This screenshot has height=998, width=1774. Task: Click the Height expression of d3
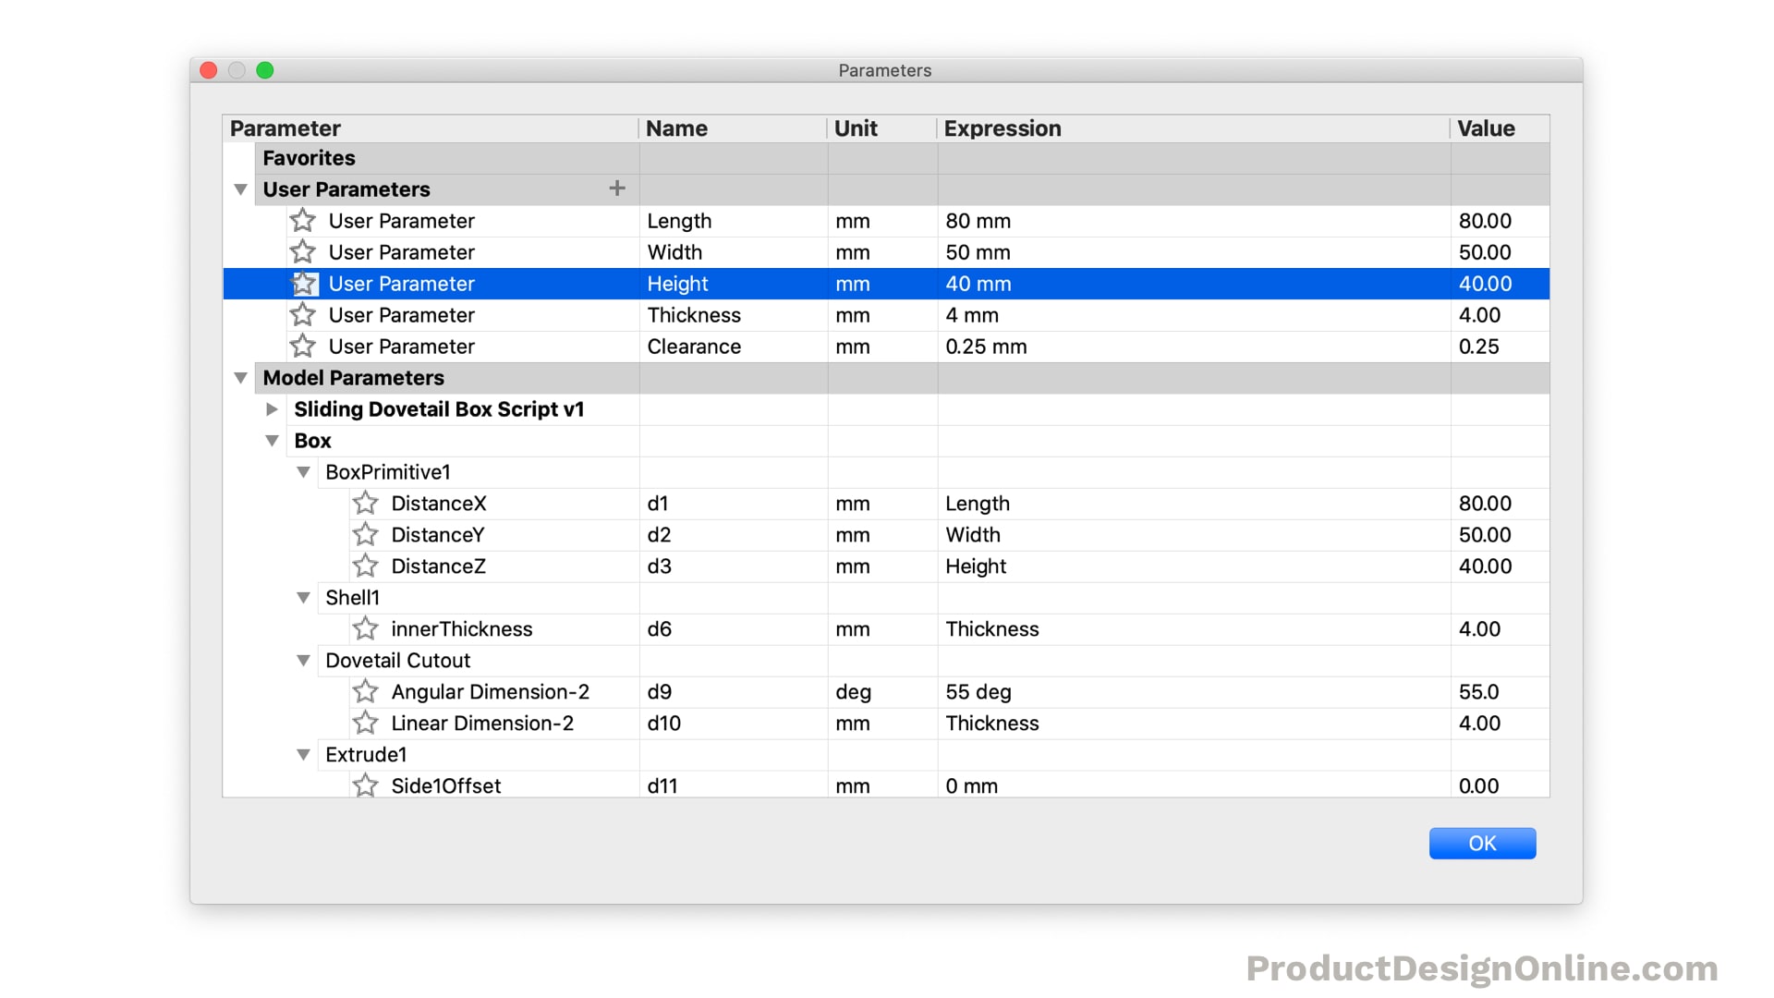click(1194, 566)
